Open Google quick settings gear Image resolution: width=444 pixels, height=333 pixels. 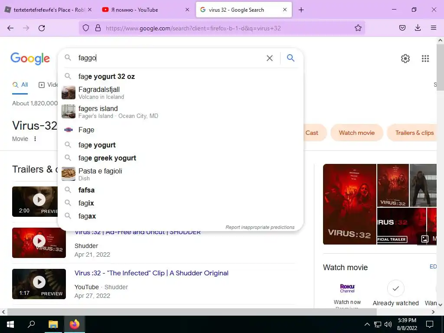(x=405, y=59)
